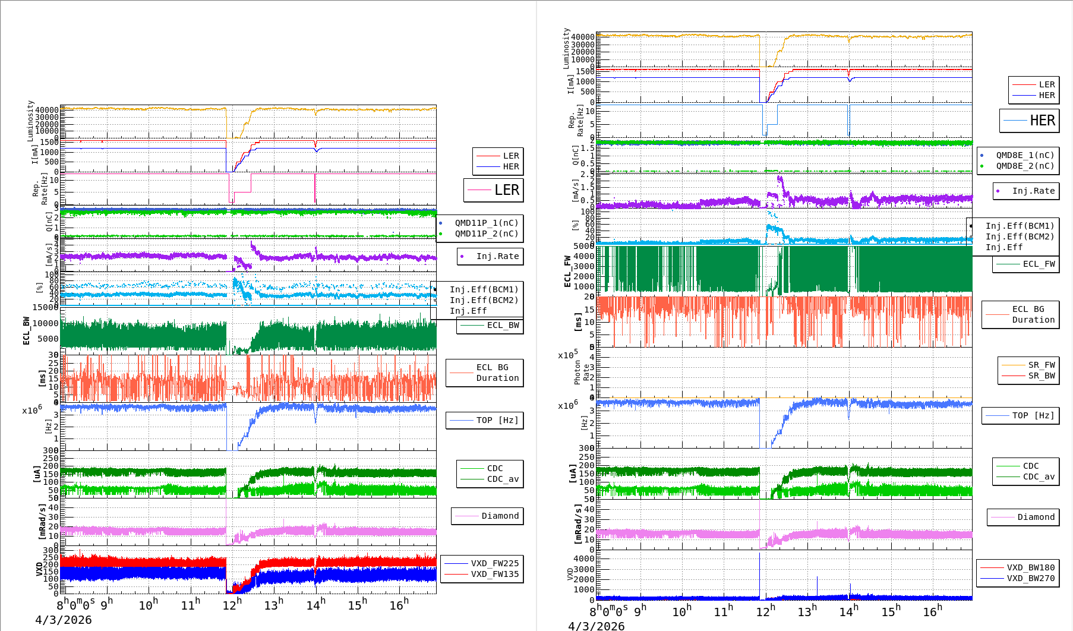Click the SR_BW red line legend entry
1073x631 pixels.
click(1028, 376)
